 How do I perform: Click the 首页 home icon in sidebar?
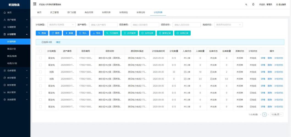pyautogui.click(x=5, y=13)
